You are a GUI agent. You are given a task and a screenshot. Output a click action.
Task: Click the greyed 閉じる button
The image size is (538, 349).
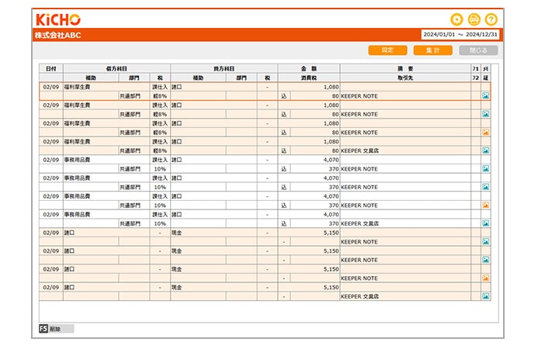(478, 50)
